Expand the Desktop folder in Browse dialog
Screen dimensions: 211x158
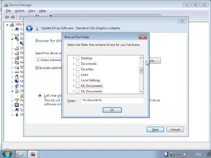coord(74,58)
